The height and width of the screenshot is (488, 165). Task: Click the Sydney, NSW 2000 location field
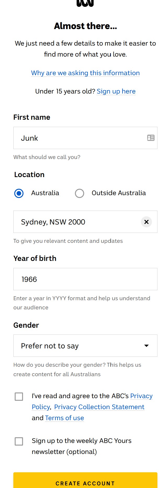[76, 222]
